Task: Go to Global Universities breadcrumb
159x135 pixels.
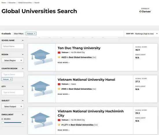Action: [x=25, y=3]
